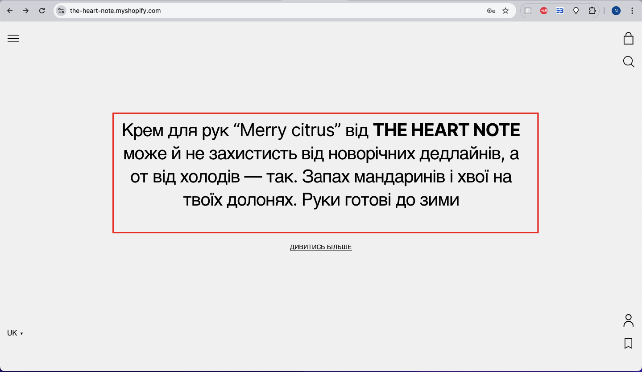Viewport: 642px width, 372px height.
Task: Open Chrome profile N avatar
Action: (x=616, y=11)
